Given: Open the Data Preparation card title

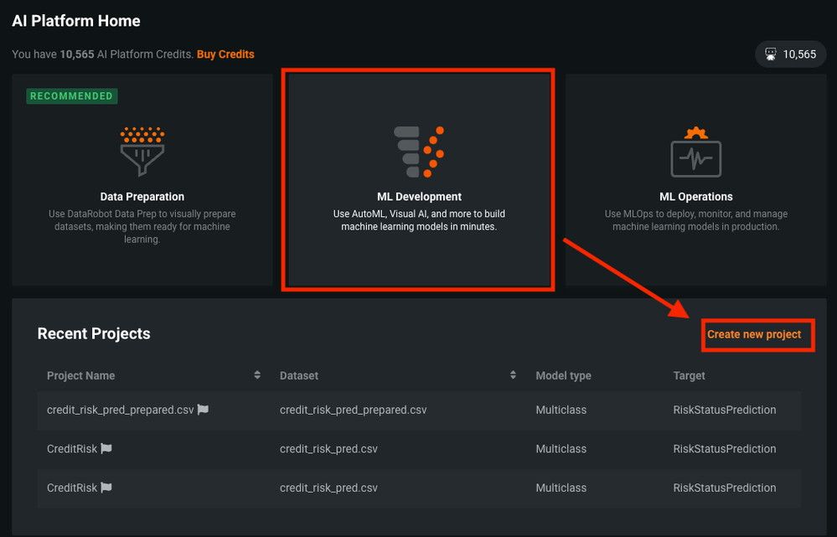Looking at the screenshot, I should [x=142, y=197].
